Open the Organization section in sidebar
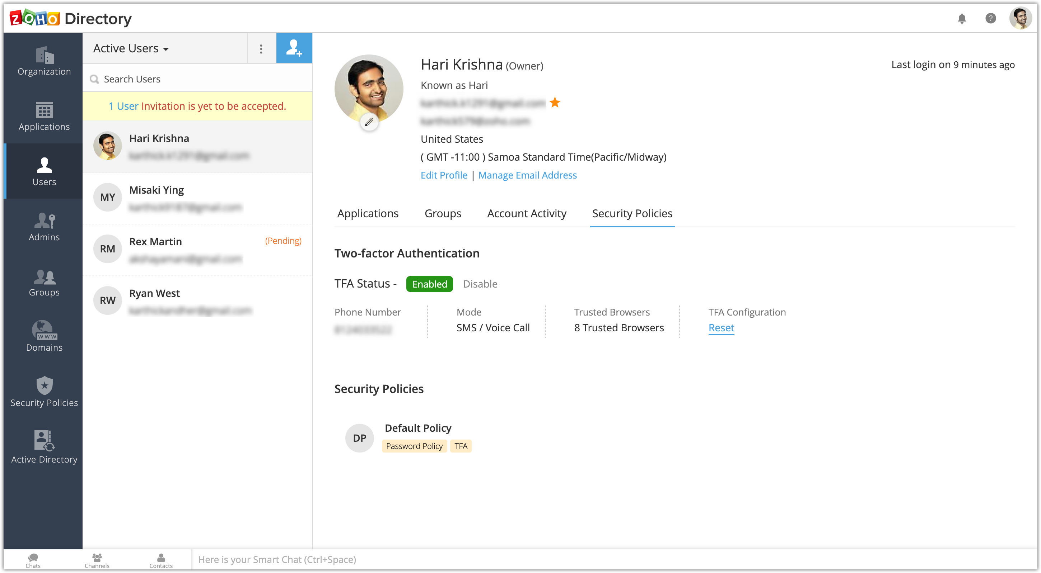 [44, 61]
